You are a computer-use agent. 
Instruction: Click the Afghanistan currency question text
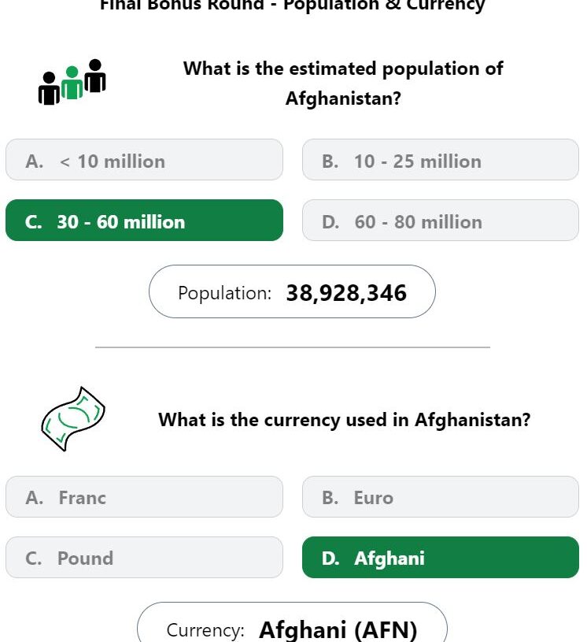(x=345, y=420)
